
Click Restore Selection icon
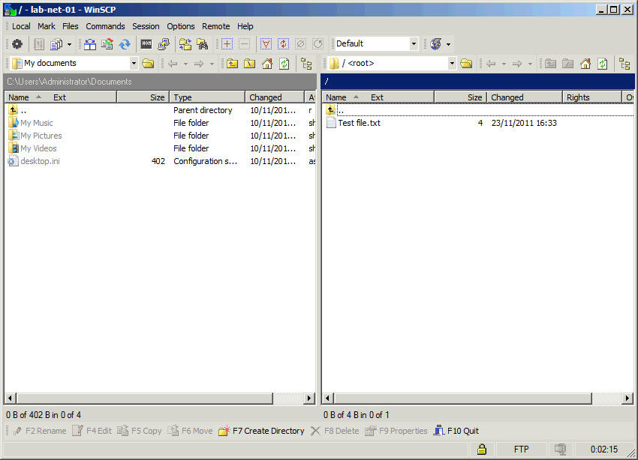coord(317,44)
